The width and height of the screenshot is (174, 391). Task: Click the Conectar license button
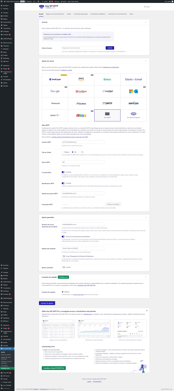pyautogui.click(x=110, y=48)
